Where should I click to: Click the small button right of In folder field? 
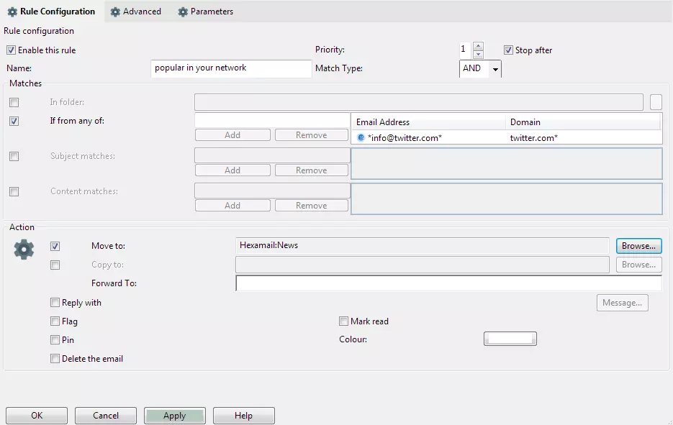click(655, 102)
